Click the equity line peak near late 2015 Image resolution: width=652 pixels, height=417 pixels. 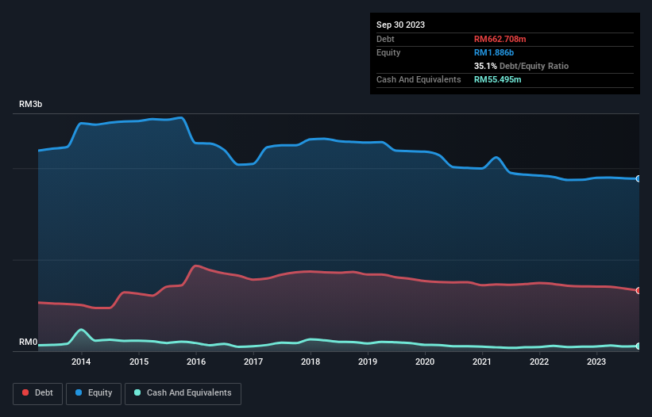[x=181, y=118]
